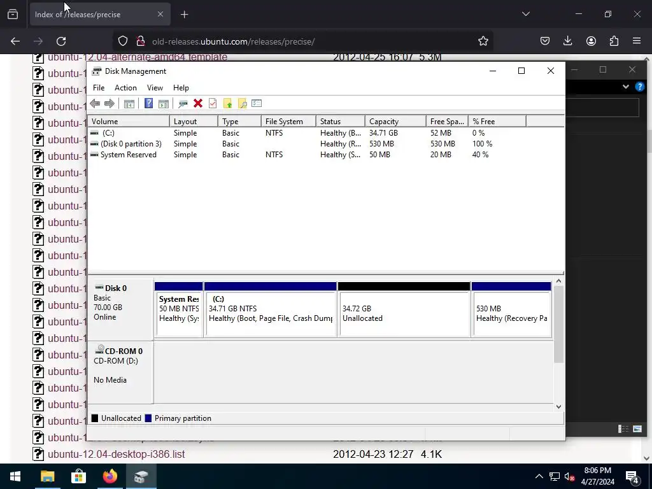Sort by the Type column header
This screenshot has height=489, width=652.
pyautogui.click(x=239, y=122)
